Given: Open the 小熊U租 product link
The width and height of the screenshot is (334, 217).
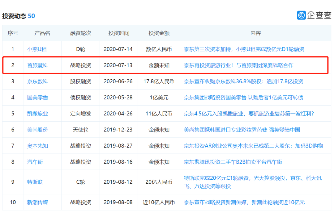Looking at the screenshot, I should pyautogui.click(x=37, y=49).
